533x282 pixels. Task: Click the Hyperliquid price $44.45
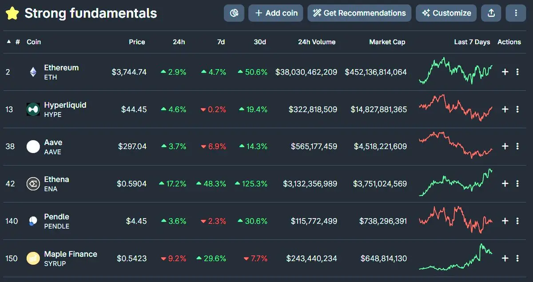[134, 109]
